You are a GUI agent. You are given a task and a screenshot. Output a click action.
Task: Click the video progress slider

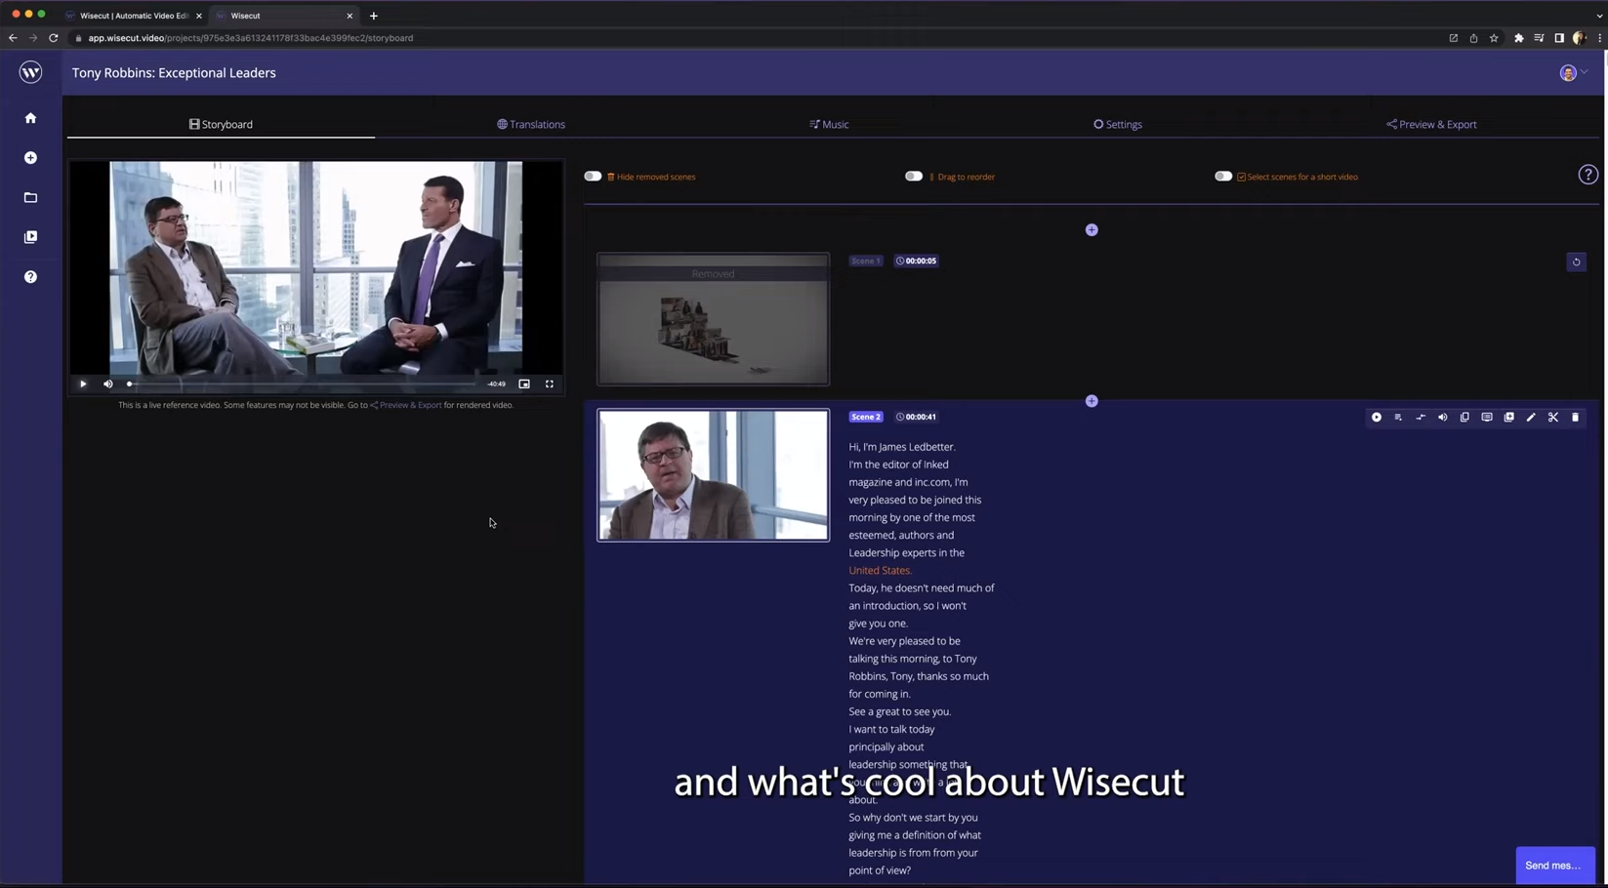[x=305, y=384]
